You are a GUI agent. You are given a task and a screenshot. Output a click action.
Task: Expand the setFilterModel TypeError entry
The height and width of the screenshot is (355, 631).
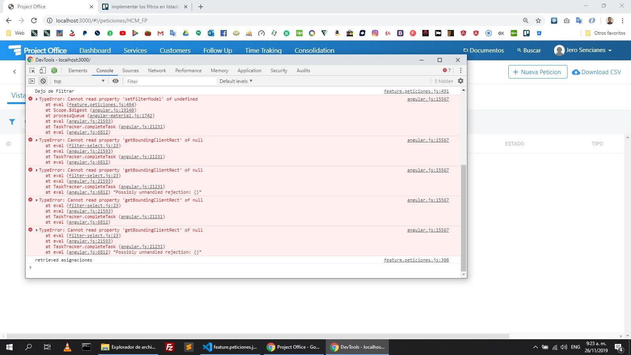(37, 99)
